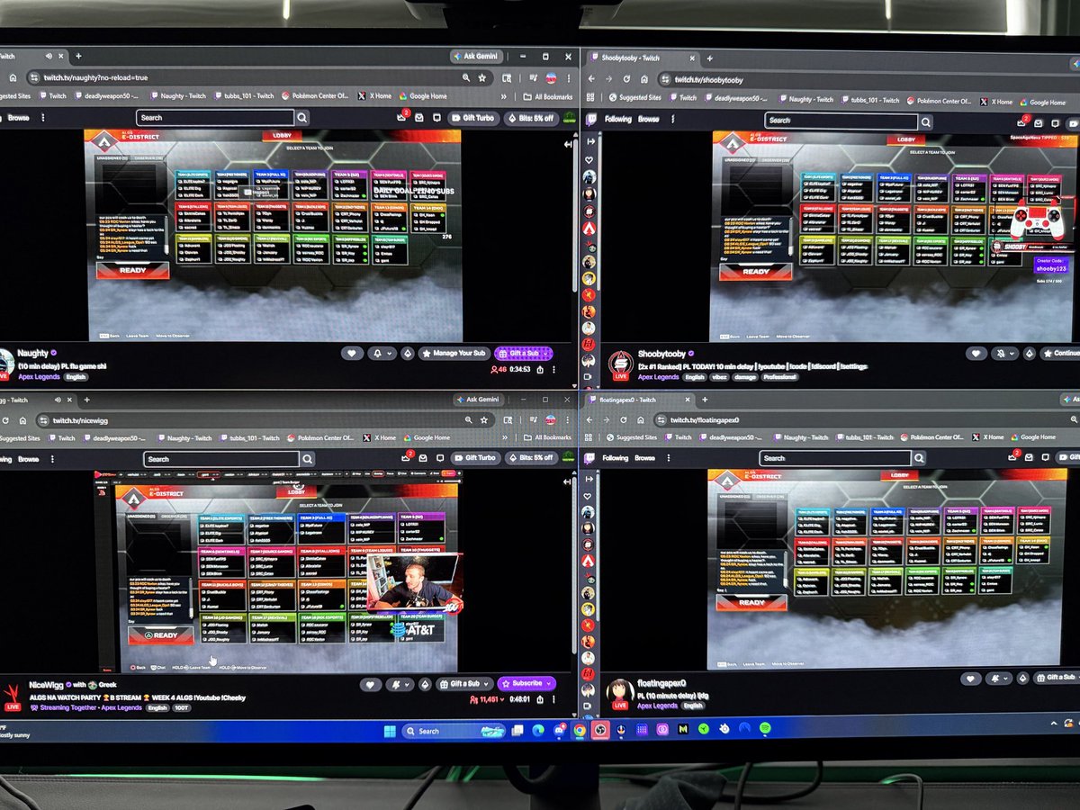The width and height of the screenshot is (1080, 810).
Task: Click follow heart button on Naughty channel
Action: 353,354
